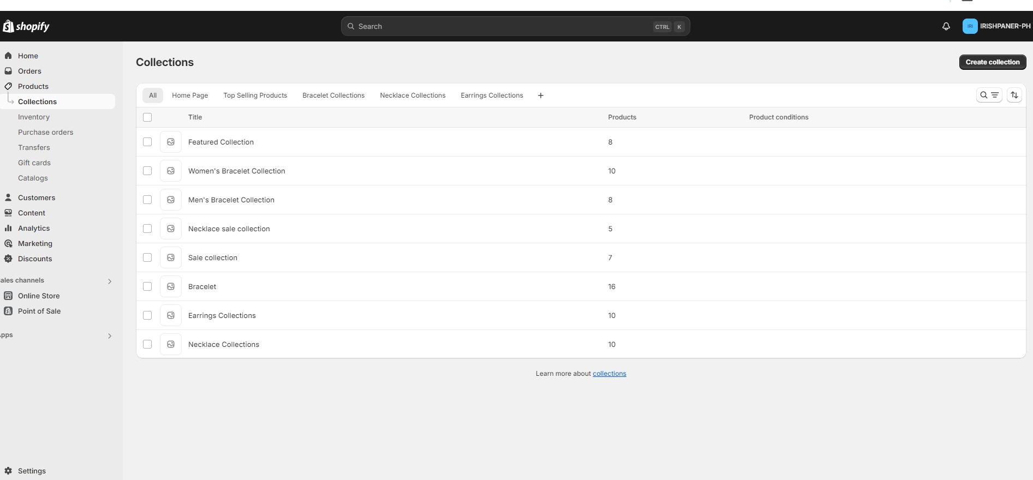The image size is (1033, 480).
Task: Check the Sale collection row checkbox
Action: 147,257
